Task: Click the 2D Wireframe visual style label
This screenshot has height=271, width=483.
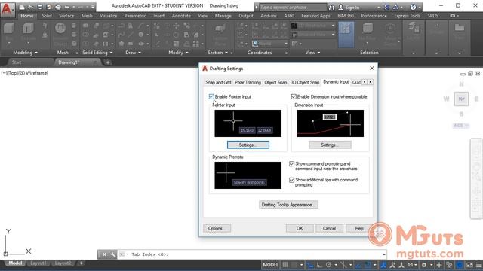Action: [x=33, y=73]
